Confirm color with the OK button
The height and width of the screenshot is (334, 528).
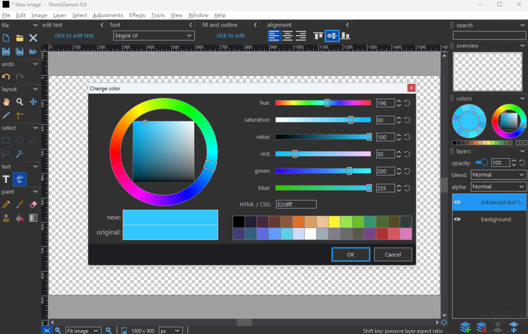[350, 254]
